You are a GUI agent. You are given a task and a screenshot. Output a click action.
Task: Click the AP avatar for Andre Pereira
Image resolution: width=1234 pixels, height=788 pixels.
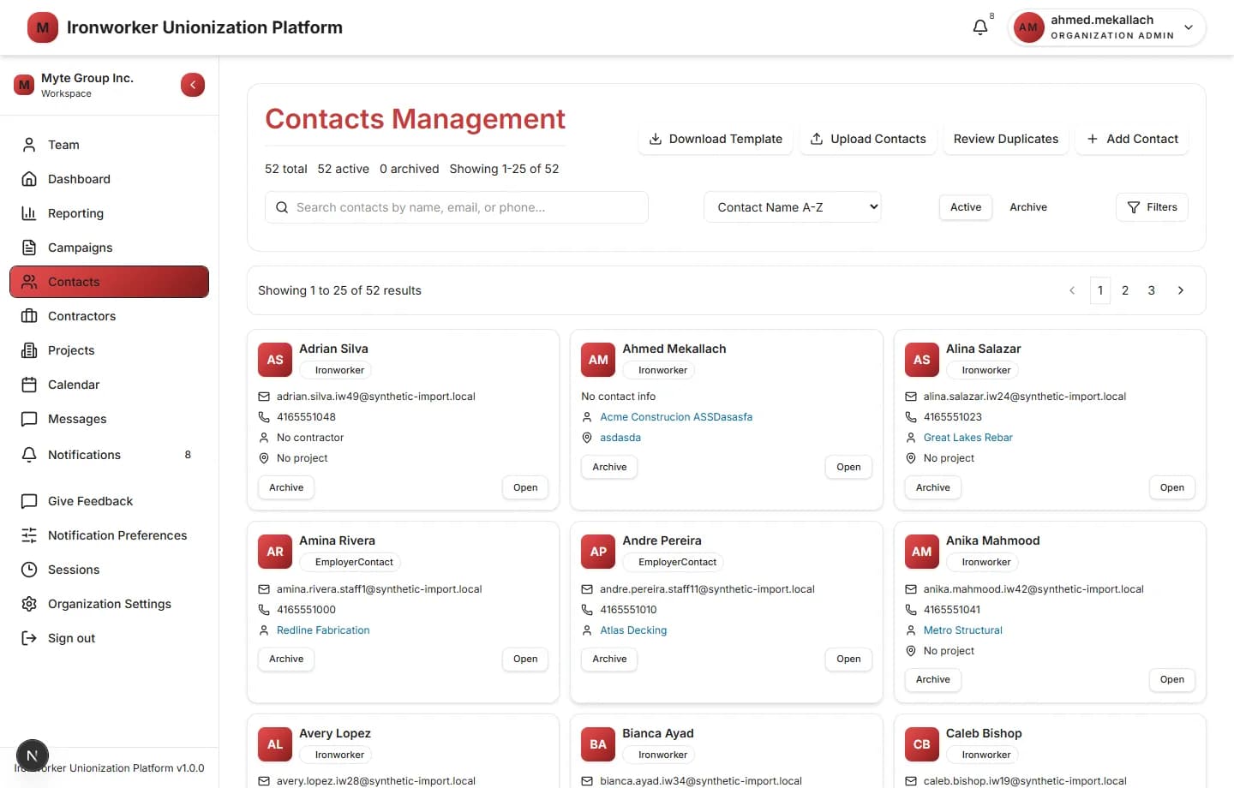click(x=598, y=552)
